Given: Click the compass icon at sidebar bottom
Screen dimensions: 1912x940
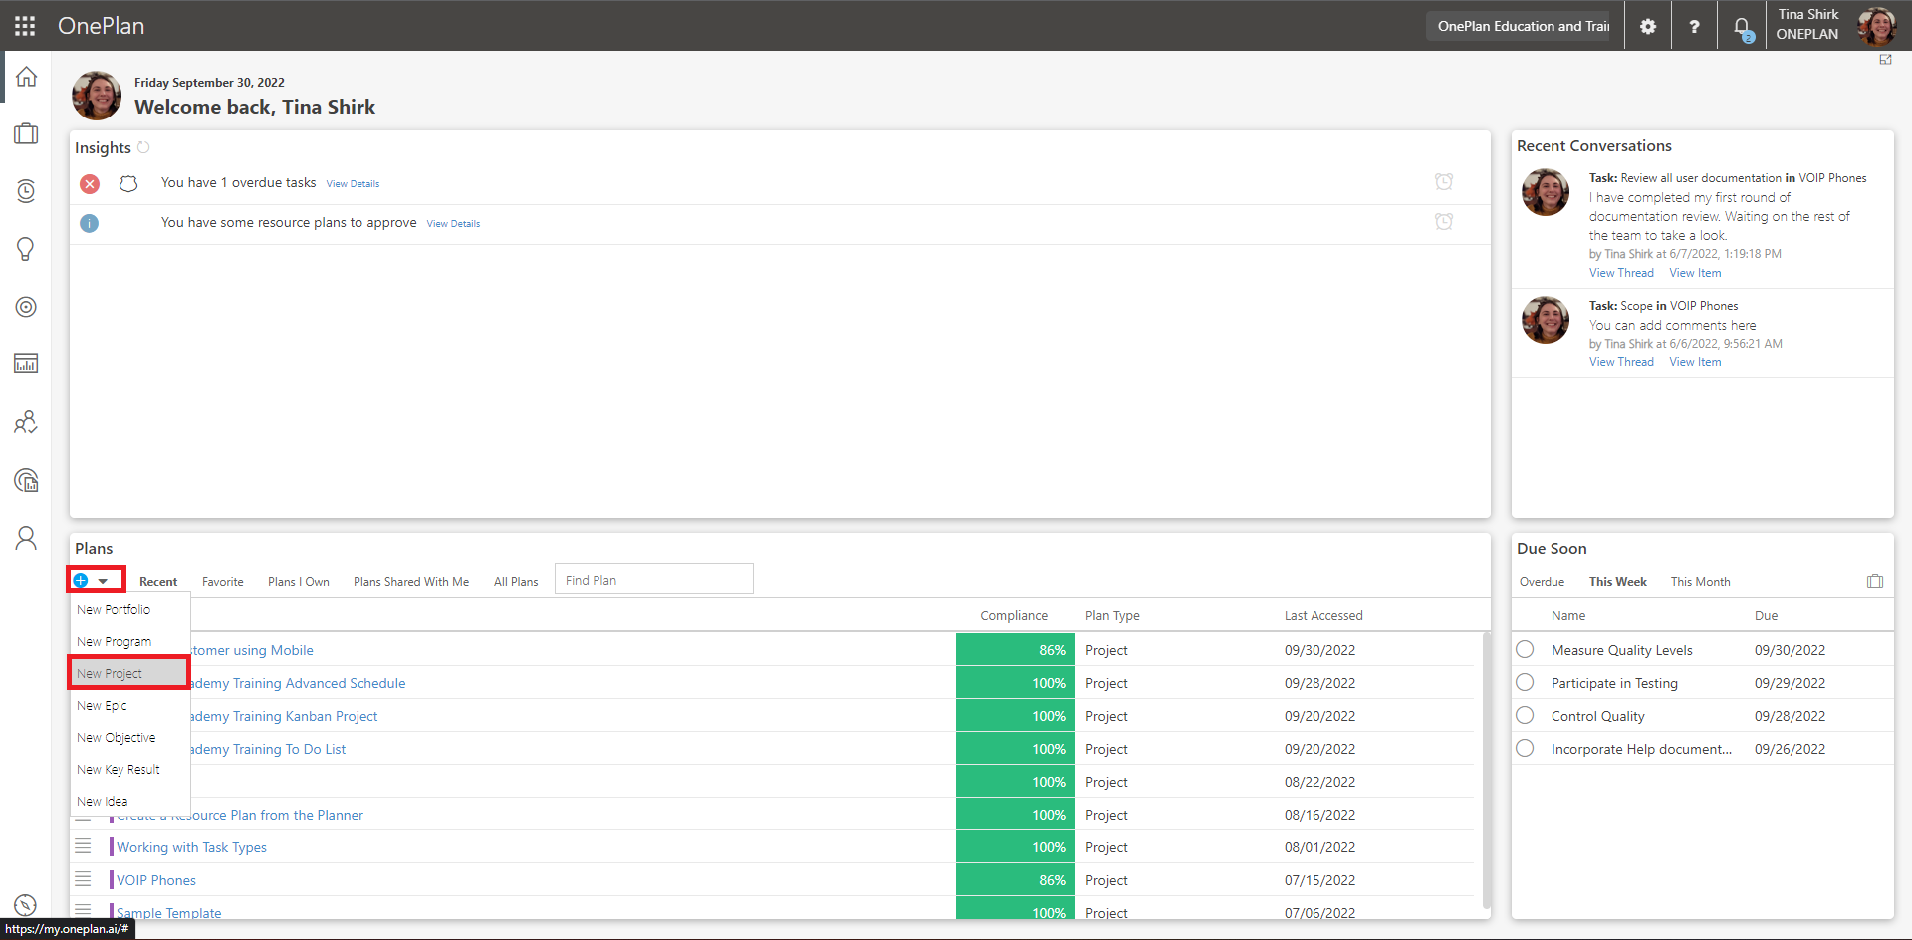Looking at the screenshot, I should pos(26,905).
